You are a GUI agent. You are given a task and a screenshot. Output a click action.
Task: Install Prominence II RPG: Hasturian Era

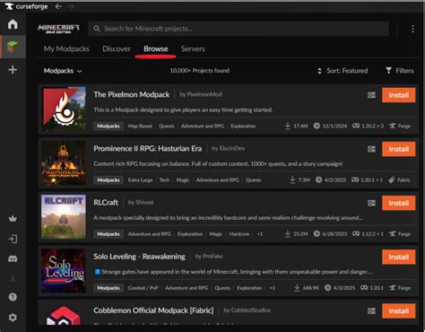pyautogui.click(x=398, y=149)
